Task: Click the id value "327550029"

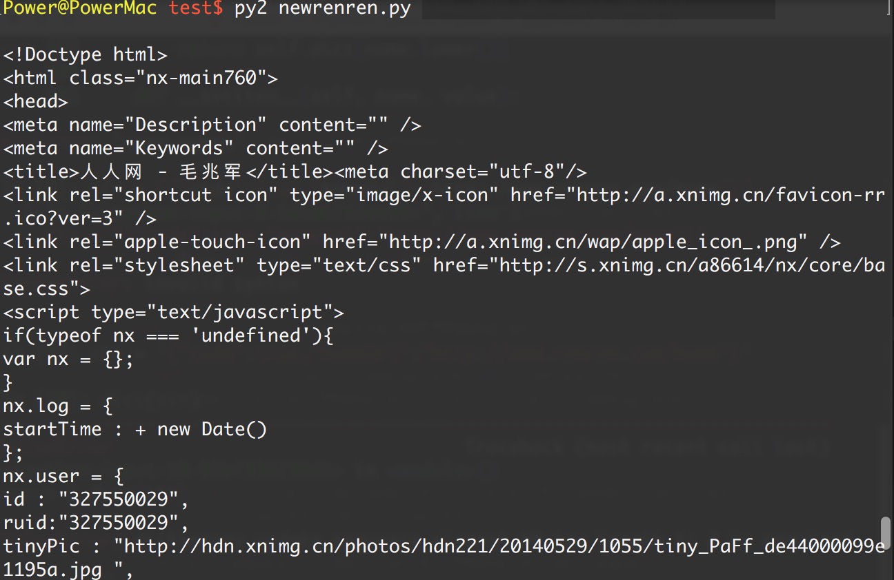Action: (123, 499)
